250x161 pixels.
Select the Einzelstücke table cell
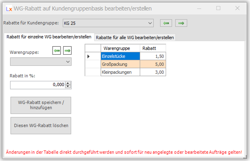pos(120,56)
